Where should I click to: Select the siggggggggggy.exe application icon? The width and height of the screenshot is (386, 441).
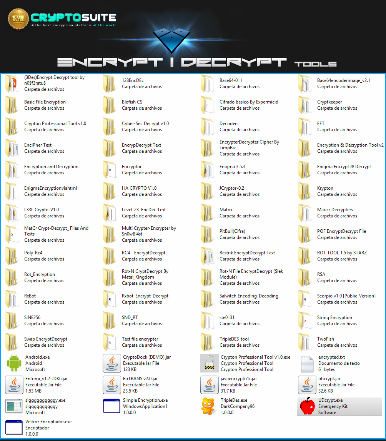[14, 406]
